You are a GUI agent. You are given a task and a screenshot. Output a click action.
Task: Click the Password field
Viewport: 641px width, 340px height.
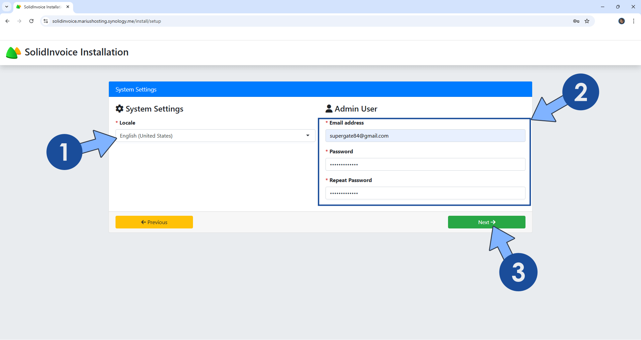[425, 164]
